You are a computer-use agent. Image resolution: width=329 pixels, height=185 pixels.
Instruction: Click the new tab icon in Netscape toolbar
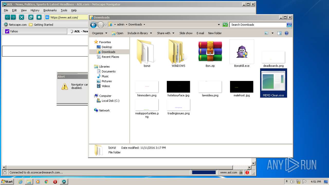tap(31, 17)
